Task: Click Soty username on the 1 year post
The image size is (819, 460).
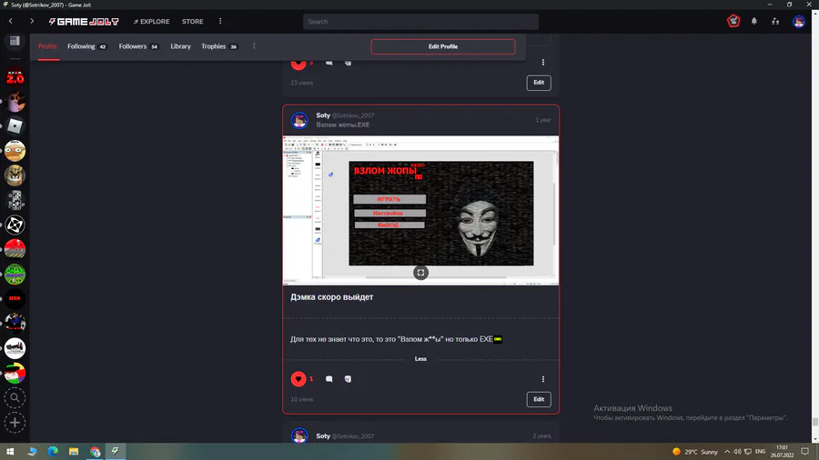Action: pos(323,115)
